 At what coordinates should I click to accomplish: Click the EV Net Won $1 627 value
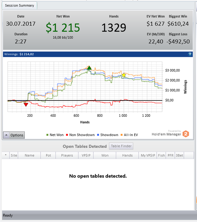click(x=156, y=24)
